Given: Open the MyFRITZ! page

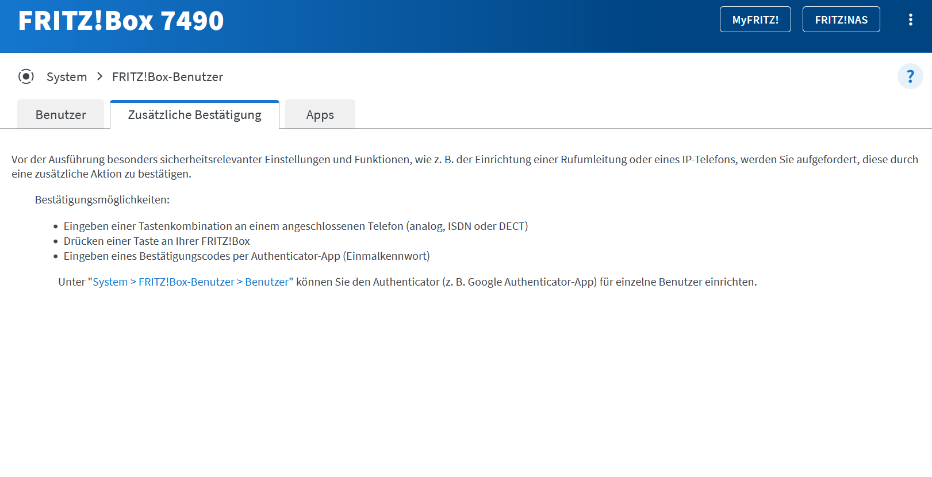Looking at the screenshot, I should coord(755,20).
